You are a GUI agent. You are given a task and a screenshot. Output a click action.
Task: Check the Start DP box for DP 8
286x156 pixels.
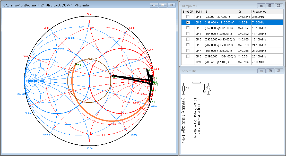(x=188, y=56)
